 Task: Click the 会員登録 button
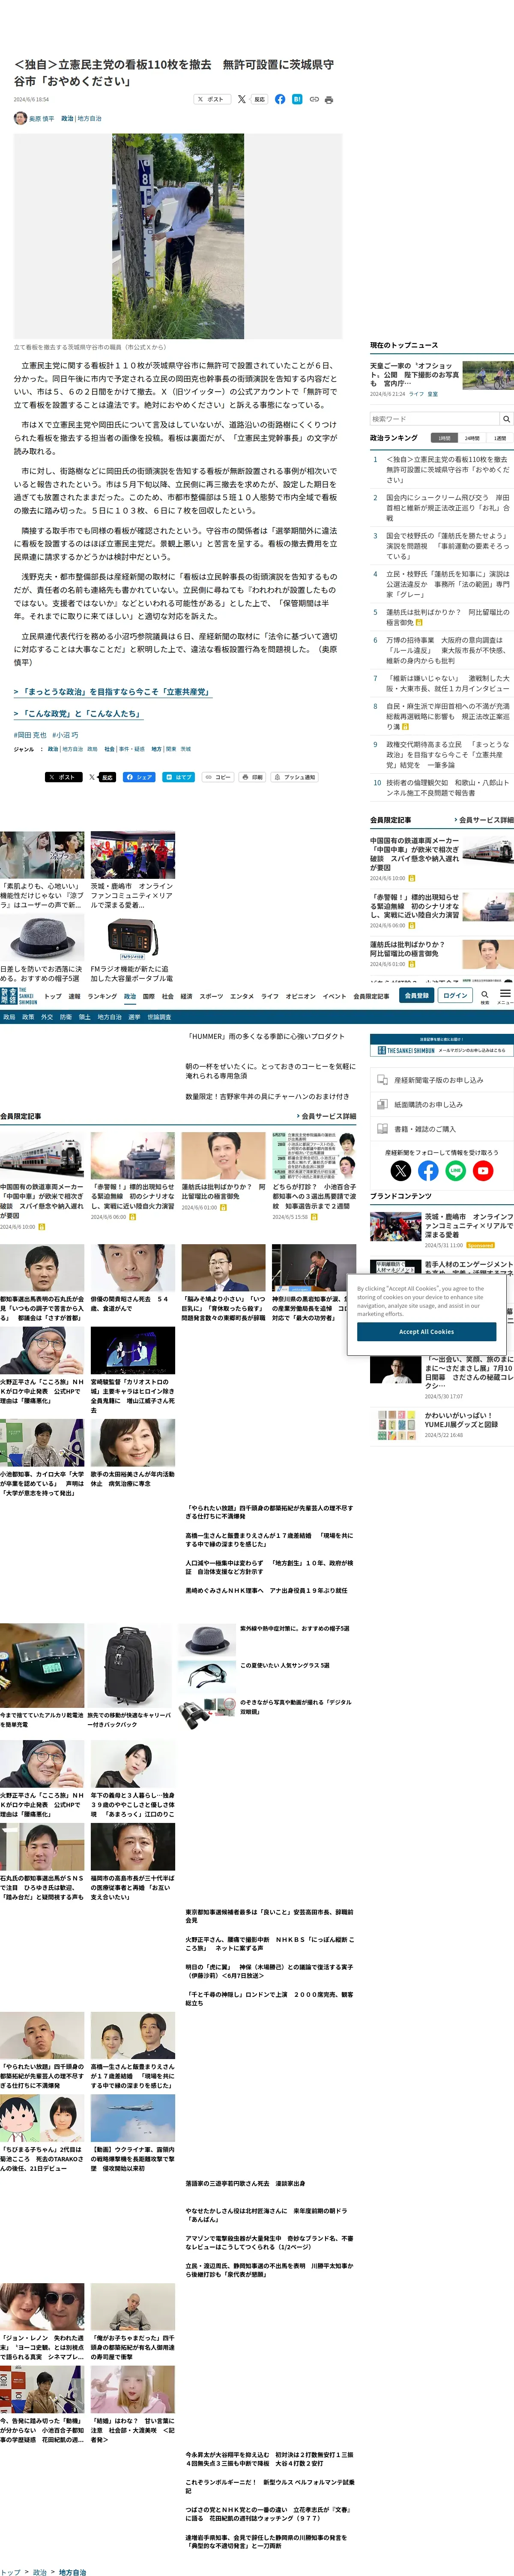(416, 996)
